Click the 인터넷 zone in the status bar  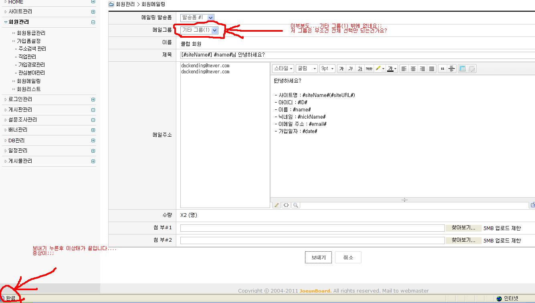pos(511,299)
